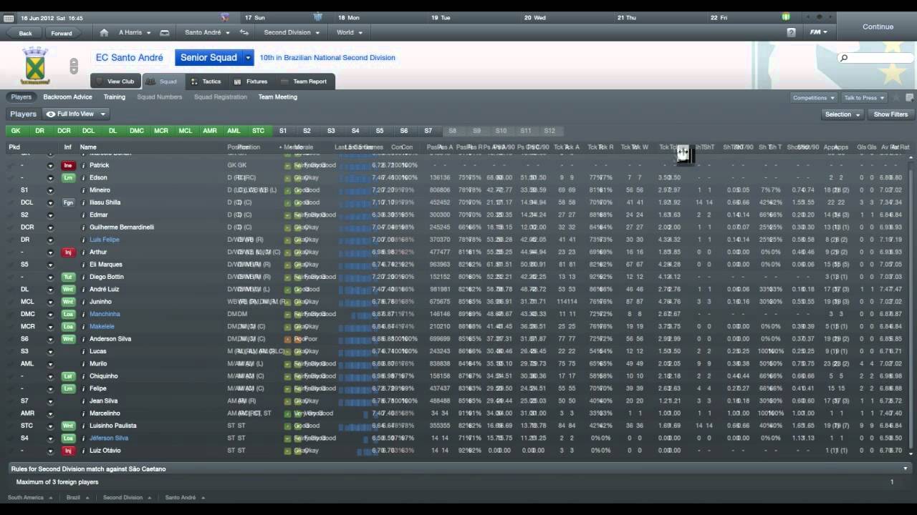The width and height of the screenshot is (917, 515).
Task: Toggle the AML position filter
Action: point(234,131)
